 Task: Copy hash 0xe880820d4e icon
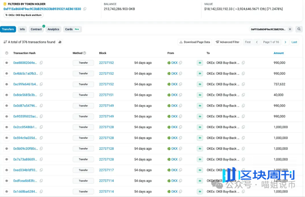(41, 63)
